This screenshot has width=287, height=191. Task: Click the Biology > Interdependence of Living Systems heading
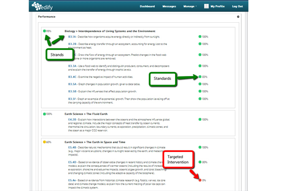[x=110, y=31]
